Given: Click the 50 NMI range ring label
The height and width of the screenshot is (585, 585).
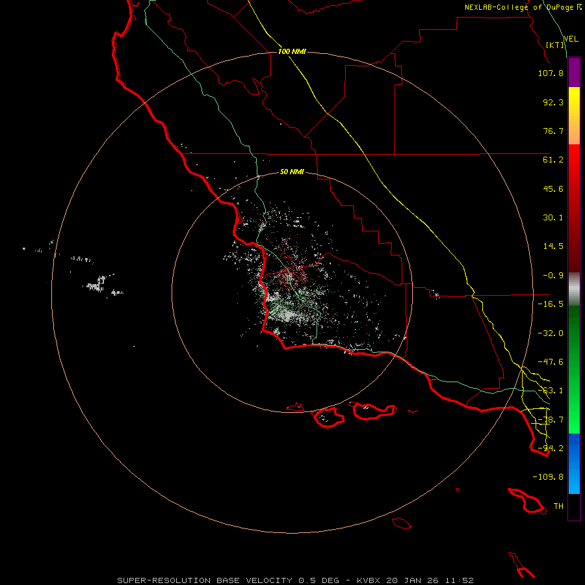Looking at the screenshot, I should (x=292, y=172).
